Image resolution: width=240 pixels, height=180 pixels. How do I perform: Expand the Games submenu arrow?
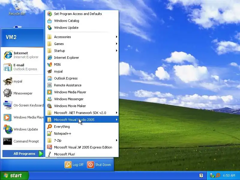tap(116, 44)
